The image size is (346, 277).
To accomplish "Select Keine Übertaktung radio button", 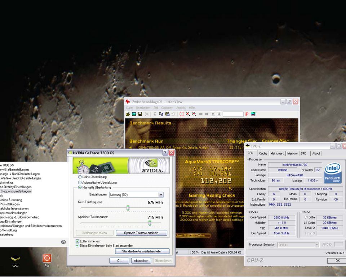I will click(80, 177).
